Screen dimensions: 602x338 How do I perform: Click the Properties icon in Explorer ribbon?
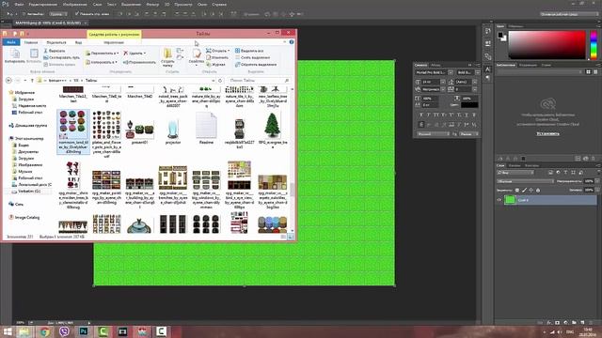tap(197, 54)
